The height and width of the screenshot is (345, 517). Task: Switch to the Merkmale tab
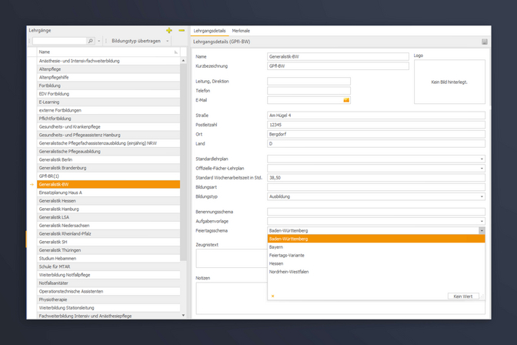[241, 31]
